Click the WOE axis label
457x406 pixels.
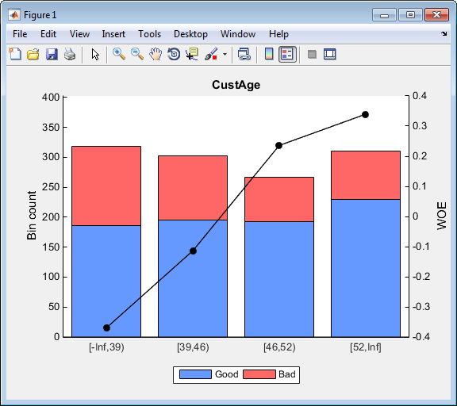[442, 216]
